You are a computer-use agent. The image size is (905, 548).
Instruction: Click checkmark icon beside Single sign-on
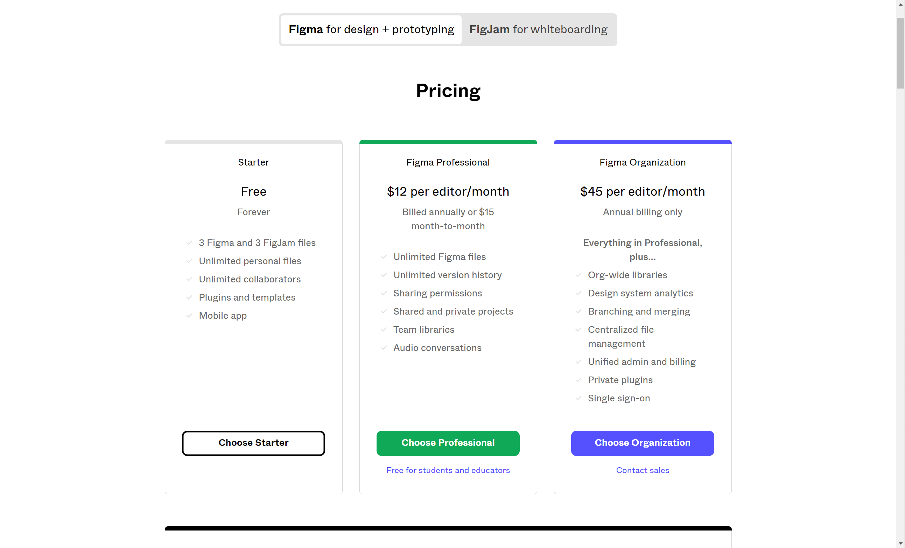(578, 398)
